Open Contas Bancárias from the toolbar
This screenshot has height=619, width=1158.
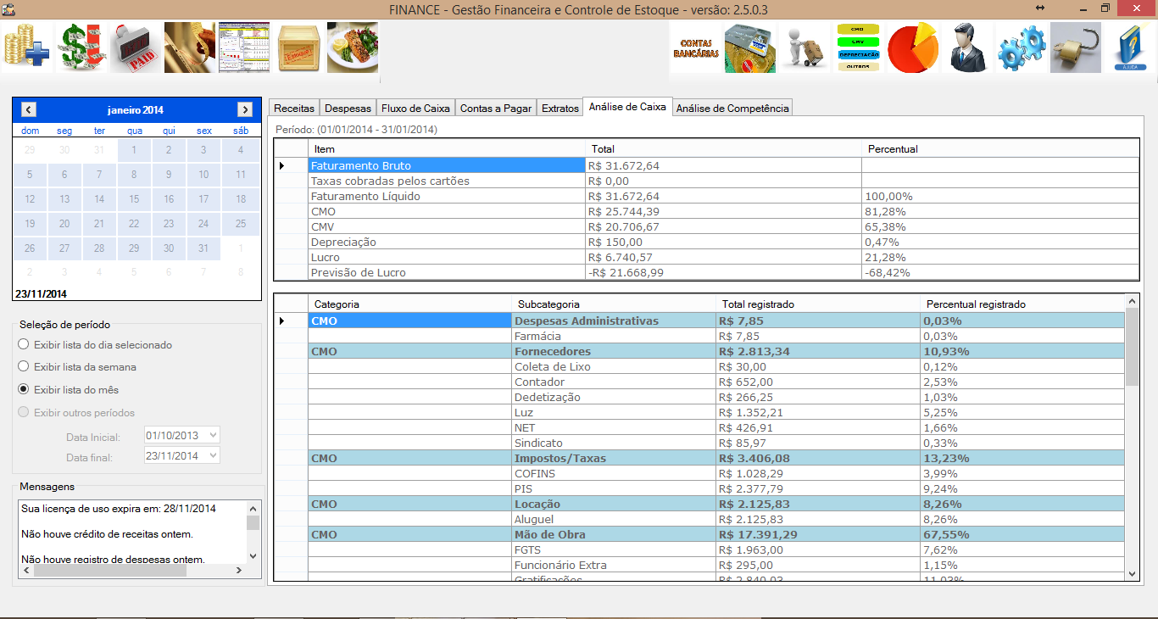[696, 47]
